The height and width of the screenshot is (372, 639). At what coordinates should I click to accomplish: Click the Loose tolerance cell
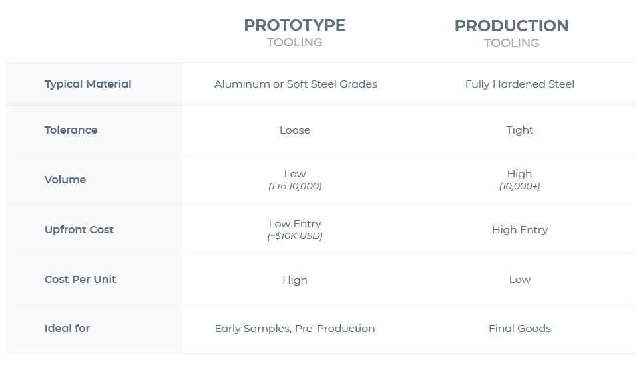pos(295,130)
